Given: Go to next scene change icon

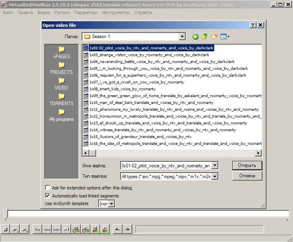Looking at the screenshot, I should (x=105, y=229).
